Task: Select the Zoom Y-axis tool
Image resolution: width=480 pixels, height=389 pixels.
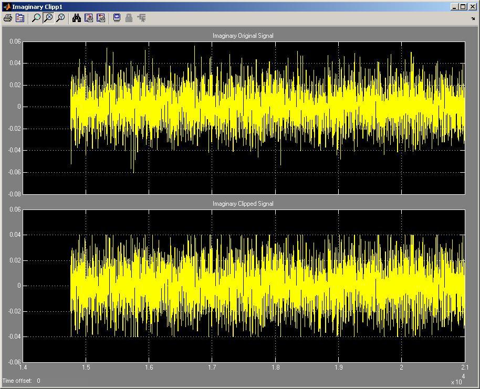Action: tap(60, 18)
